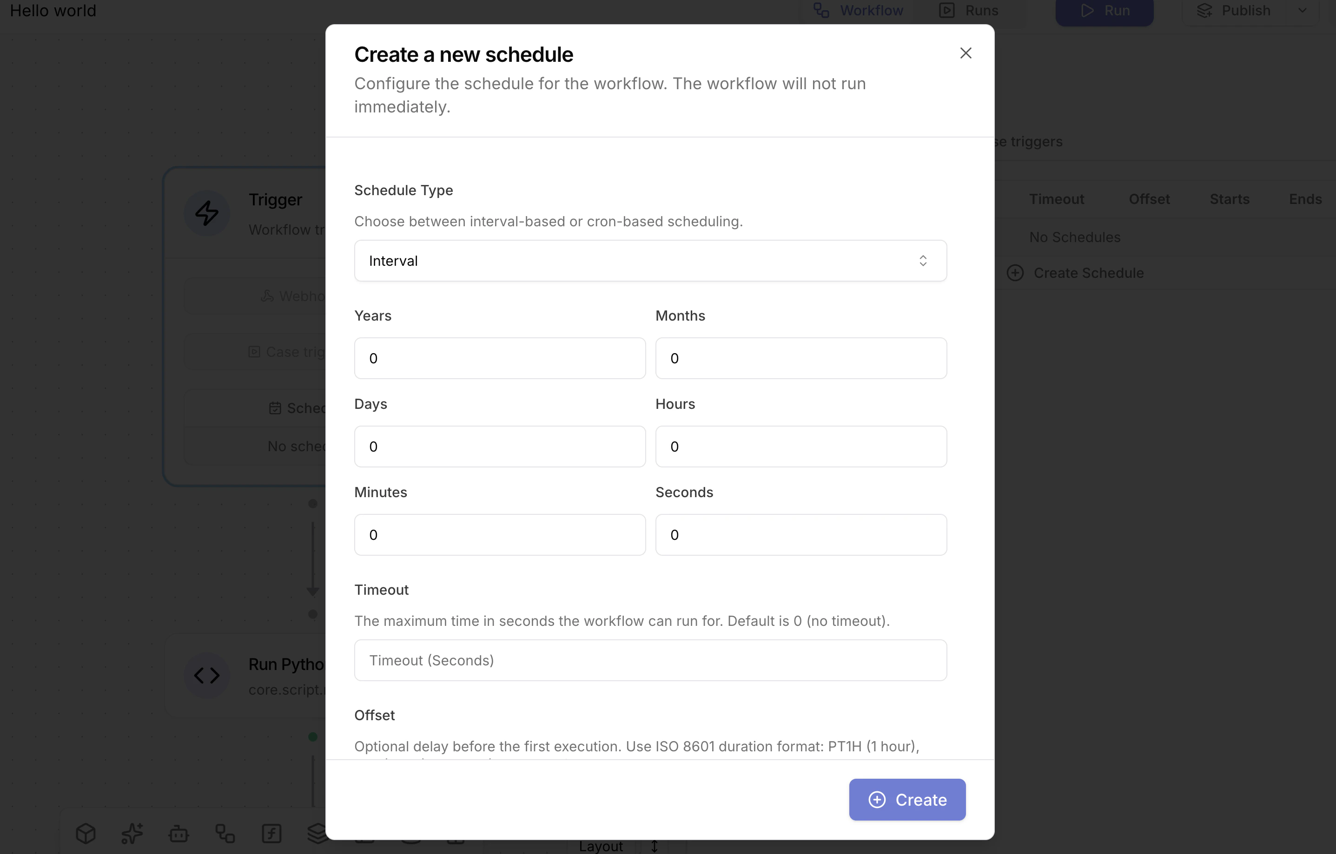Click the robot assistant icon
Screen dimensions: 1336x854
tap(178, 833)
